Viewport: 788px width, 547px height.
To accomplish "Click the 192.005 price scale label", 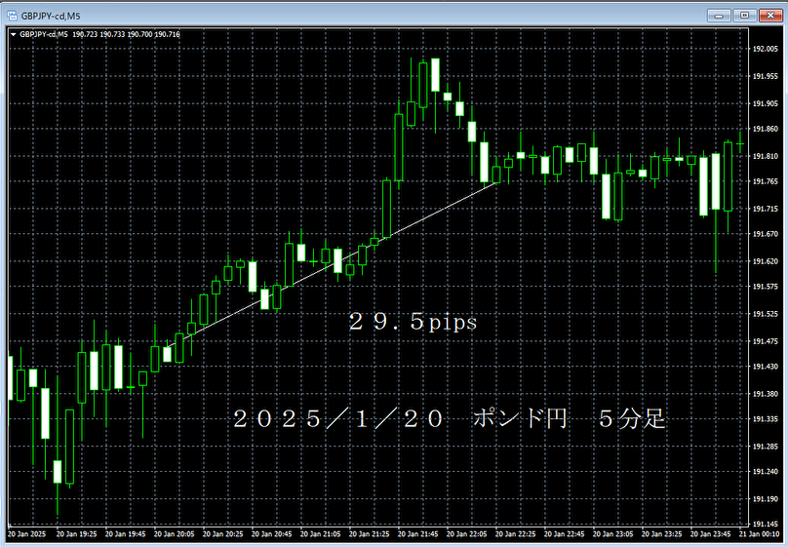I will point(765,49).
